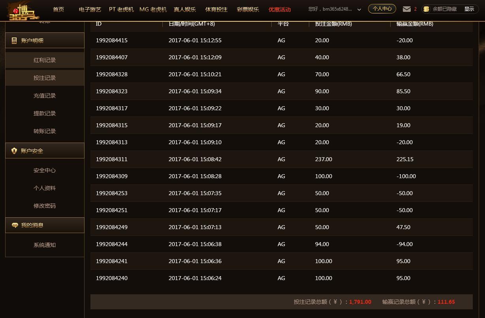Select record ID 1992084415
This screenshot has width=485, height=318.
pyautogui.click(x=112, y=40)
